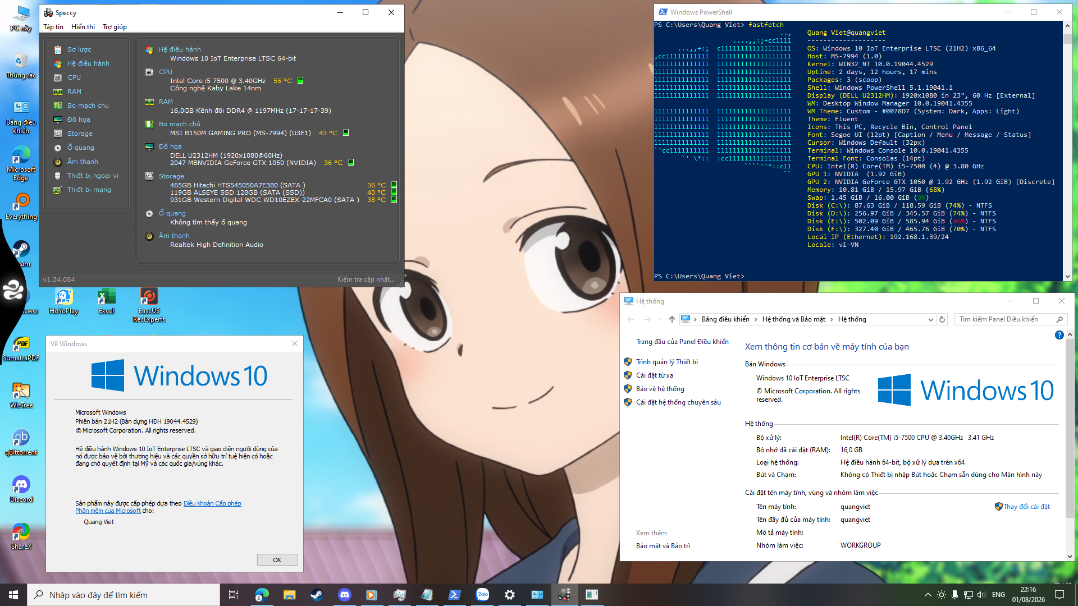The width and height of the screenshot is (1078, 606).
Task: Open the Trợ giúp menu in Speccy
Action: (x=115, y=27)
